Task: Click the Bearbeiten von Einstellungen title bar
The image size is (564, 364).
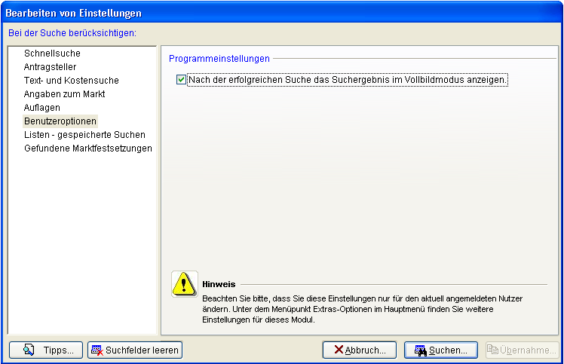Action: click(226, 13)
